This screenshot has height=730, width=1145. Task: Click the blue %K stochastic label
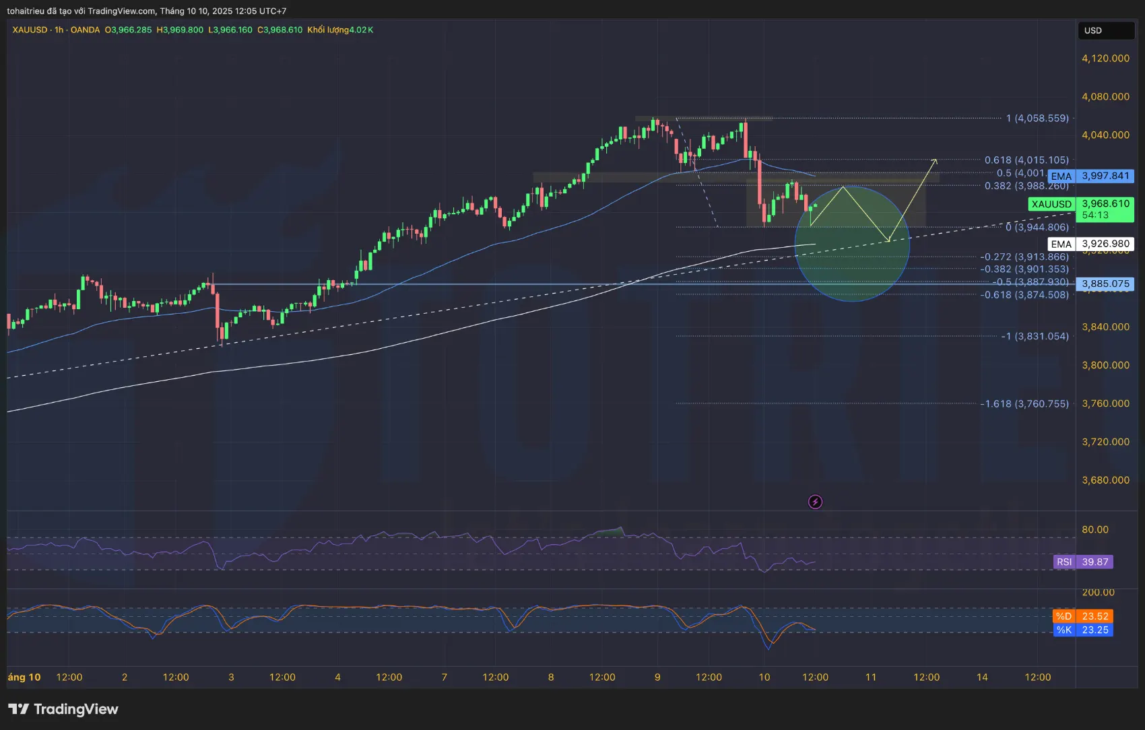tap(1063, 630)
